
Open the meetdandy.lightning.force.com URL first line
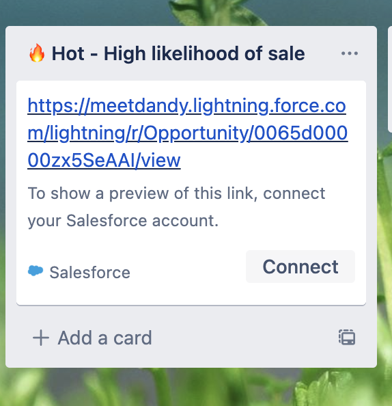186,106
